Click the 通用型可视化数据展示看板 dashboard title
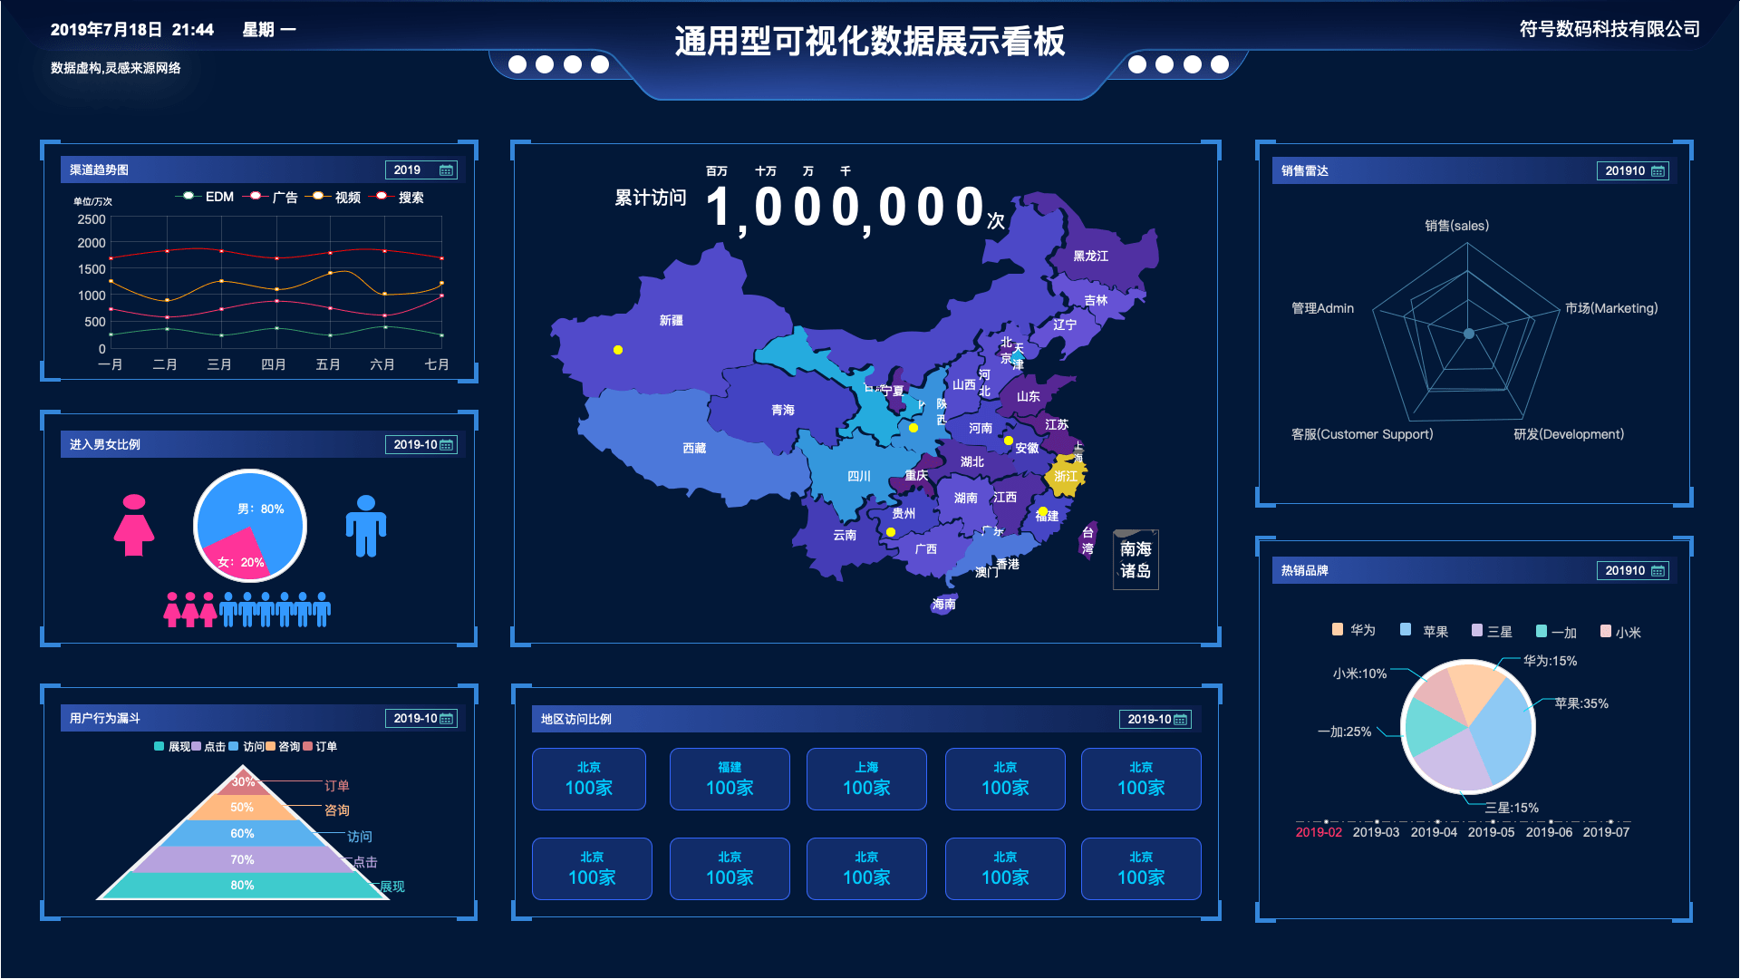The width and height of the screenshot is (1740, 979). tap(869, 42)
